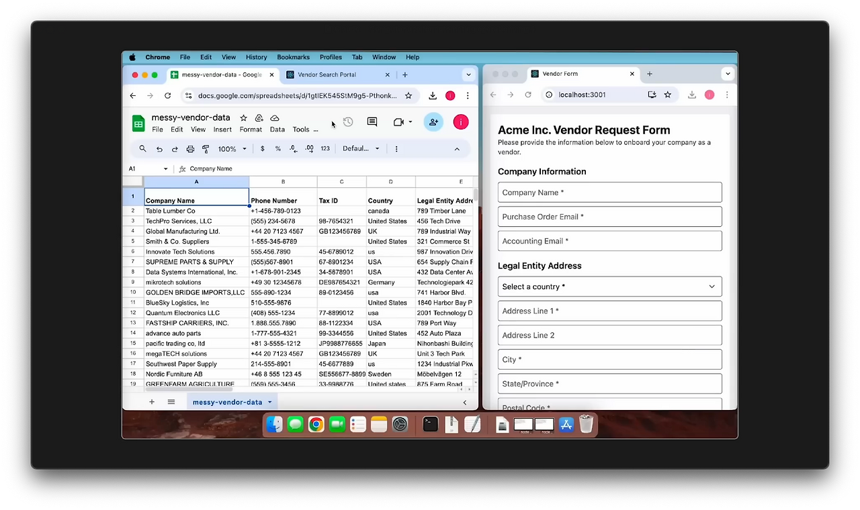Open the zoom 100% dropdown
860x510 pixels.
(x=232, y=149)
